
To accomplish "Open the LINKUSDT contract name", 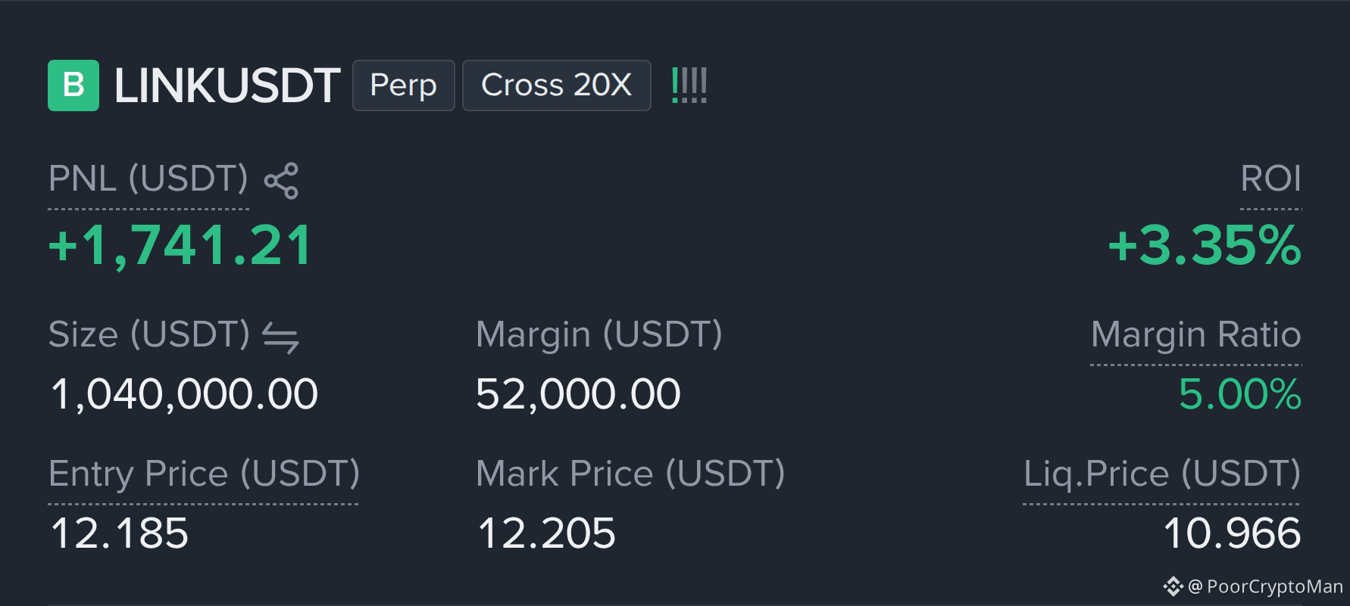I will coord(227,85).
